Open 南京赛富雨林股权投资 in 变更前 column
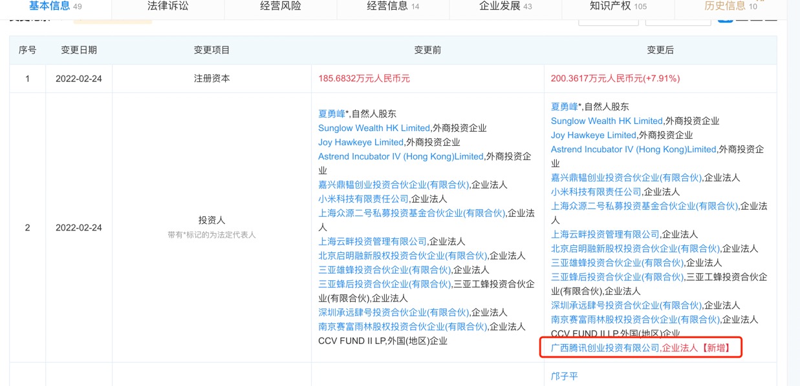The height and width of the screenshot is (386, 800). point(402,327)
